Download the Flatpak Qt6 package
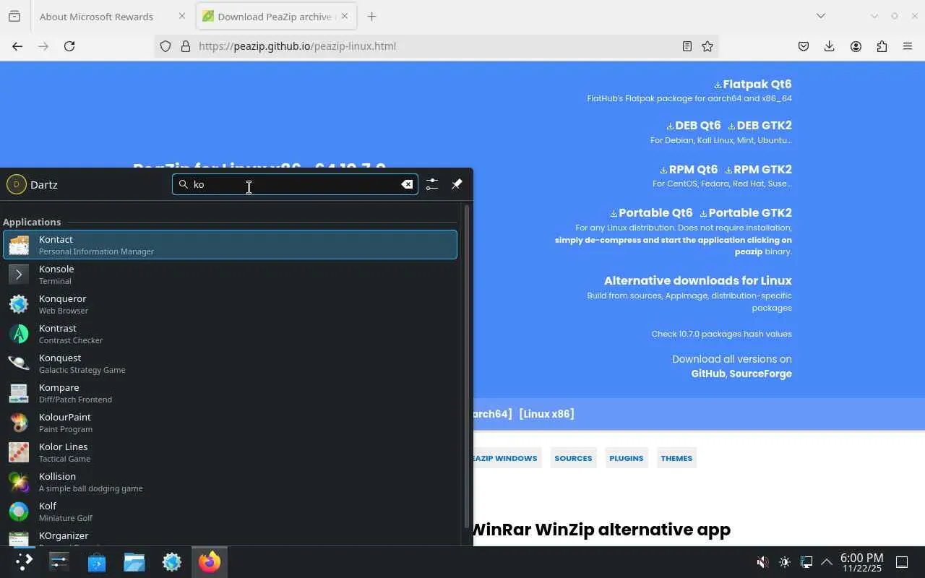The height and width of the screenshot is (578, 925). tap(753, 84)
